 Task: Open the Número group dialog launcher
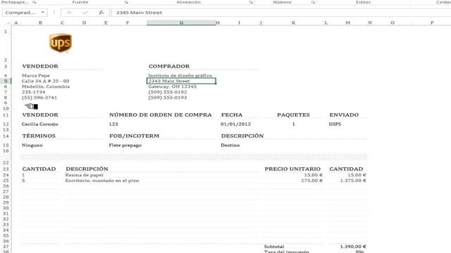(313, 2)
